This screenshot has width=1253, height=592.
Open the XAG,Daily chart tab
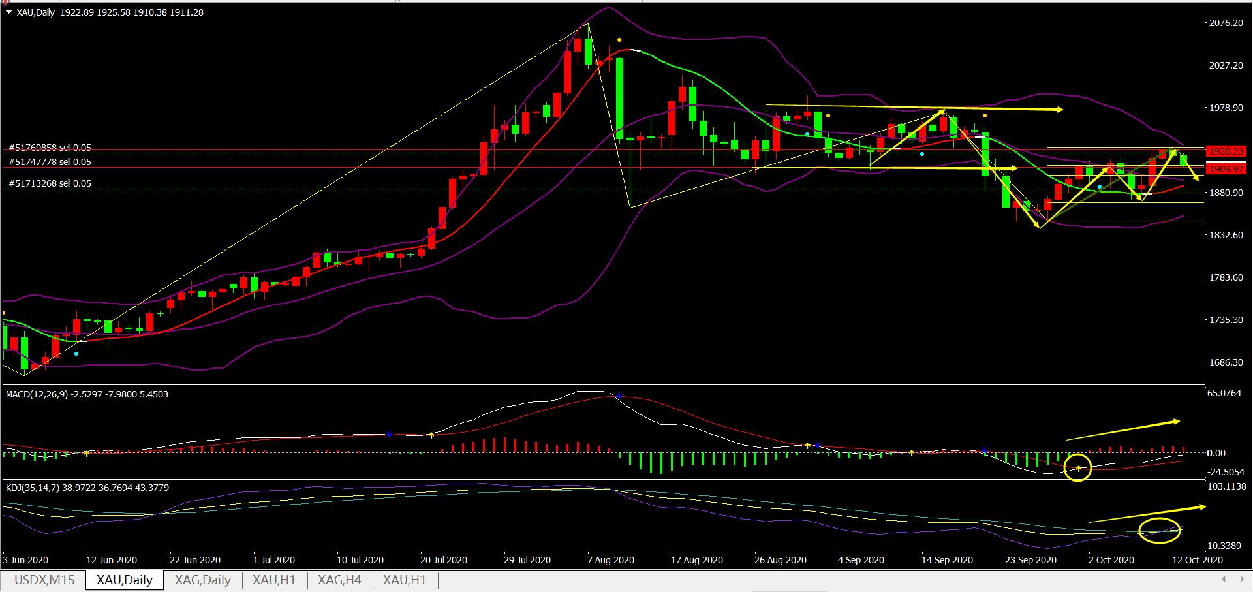pyautogui.click(x=203, y=580)
